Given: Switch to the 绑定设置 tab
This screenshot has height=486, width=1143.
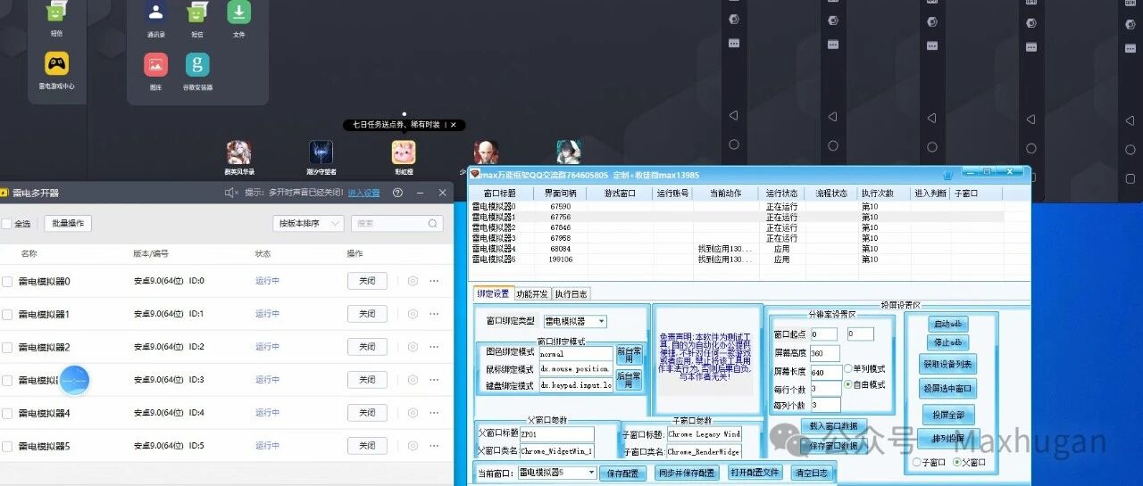Looking at the screenshot, I should (493, 293).
